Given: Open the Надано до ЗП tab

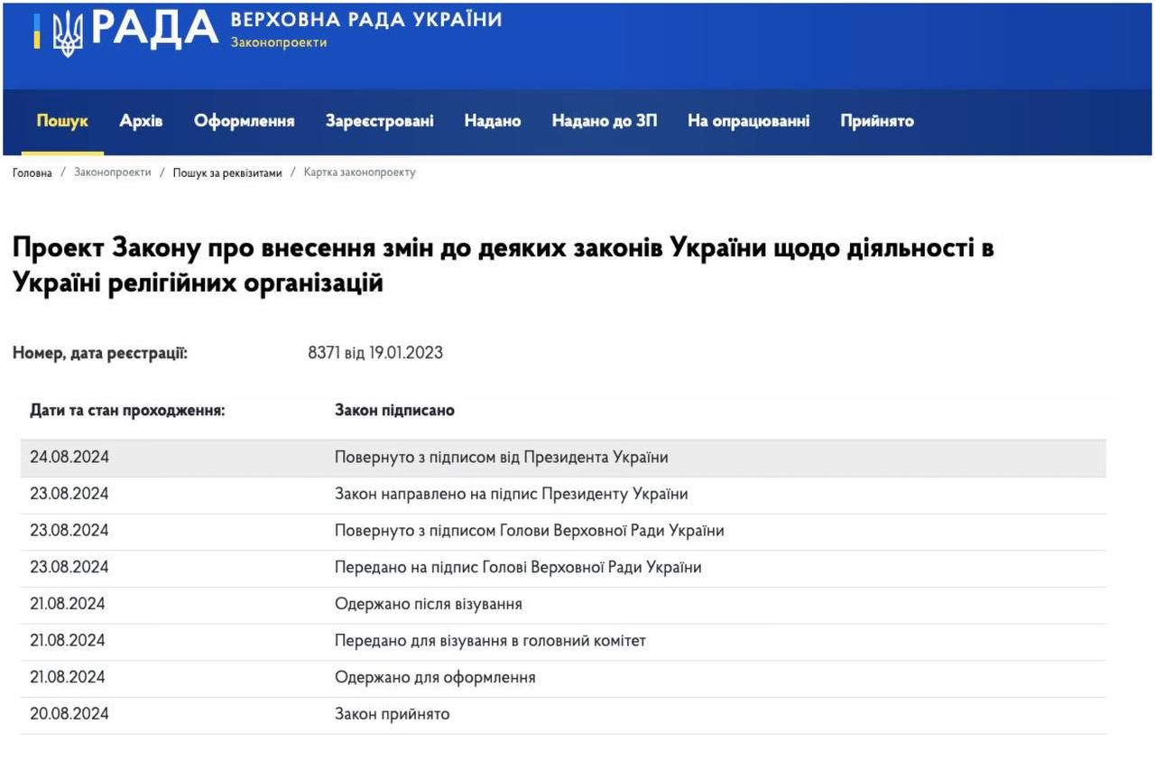Looking at the screenshot, I should [x=604, y=121].
